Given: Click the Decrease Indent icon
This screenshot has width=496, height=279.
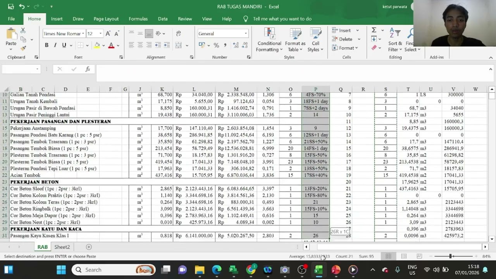Looking at the screenshot, I should point(158,45).
